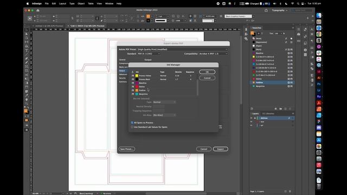
Task: Click the Tint field in Swatches panel
Action: coord(277,34)
